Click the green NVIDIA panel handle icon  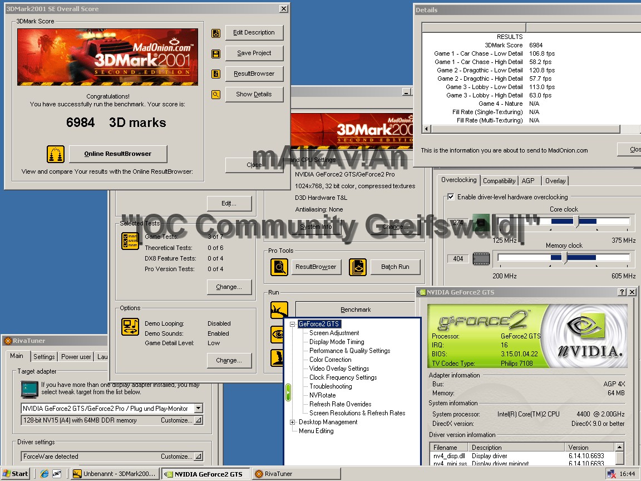point(288,392)
